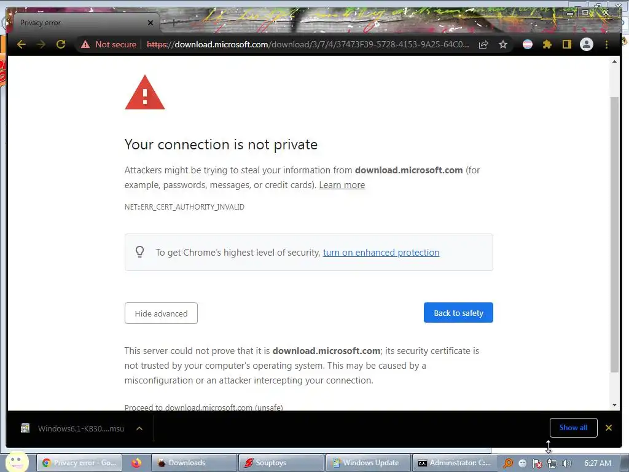Click the lightbulb icon in the security tip
This screenshot has width=629, height=472.
(139, 251)
